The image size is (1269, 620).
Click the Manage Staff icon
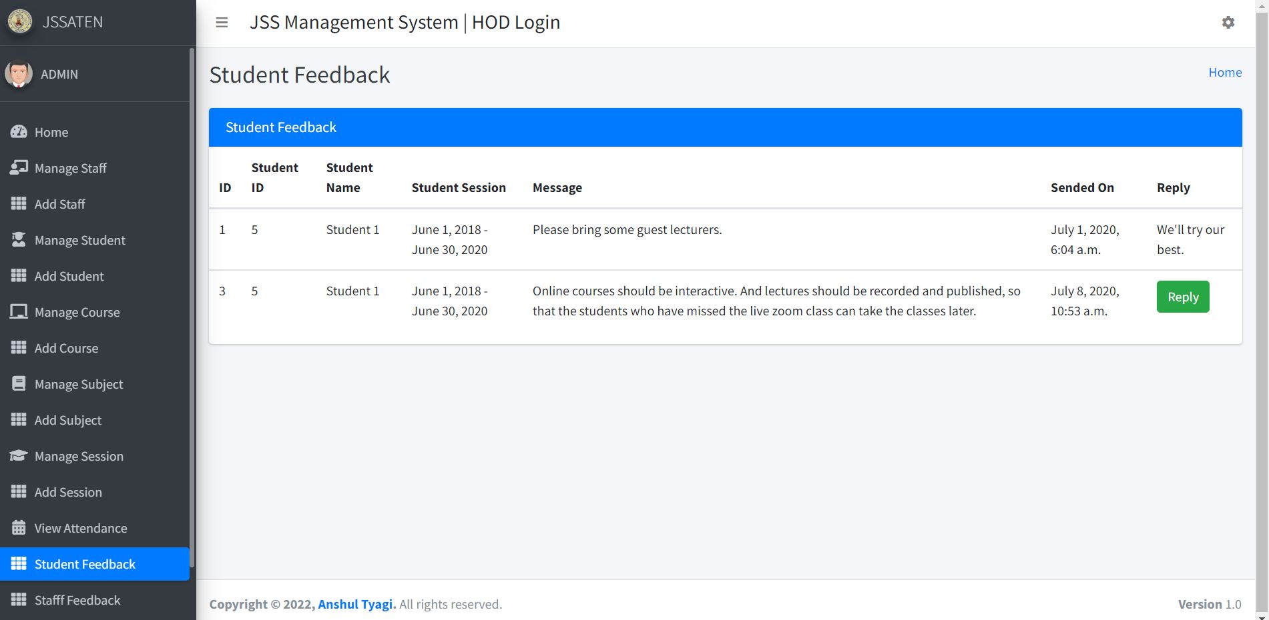point(19,168)
